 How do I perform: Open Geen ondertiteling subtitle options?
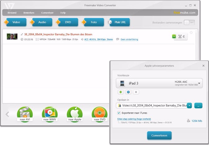click(129, 39)
